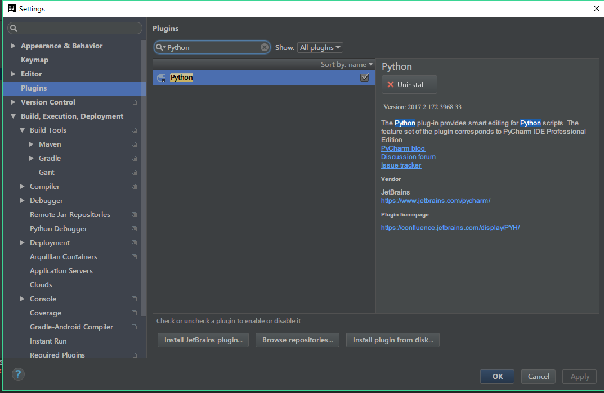Click the project-level icon beside Build Tools
The width and height of the screenshot is (604, 393).
(x=134, y=130)
